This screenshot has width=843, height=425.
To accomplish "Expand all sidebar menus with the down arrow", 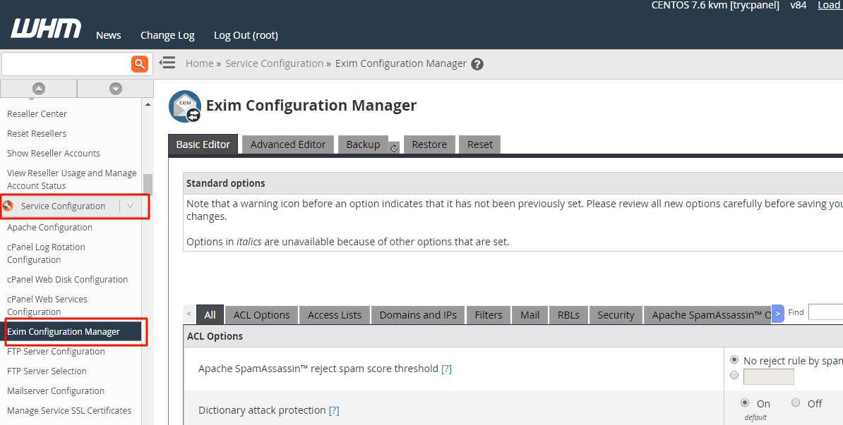I will (116, 89).
